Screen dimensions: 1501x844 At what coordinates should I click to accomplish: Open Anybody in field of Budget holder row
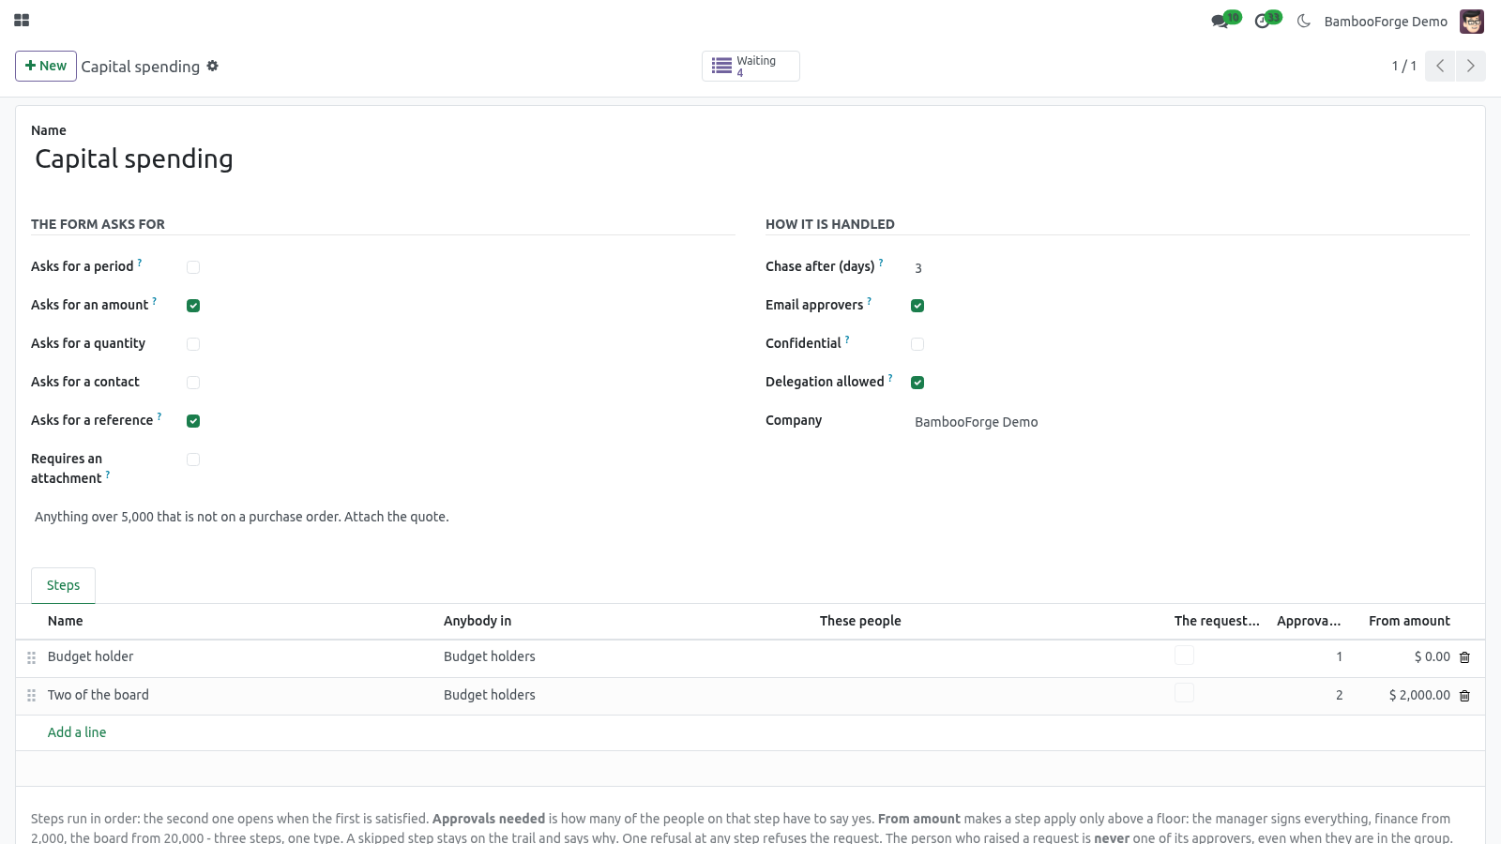624,656
